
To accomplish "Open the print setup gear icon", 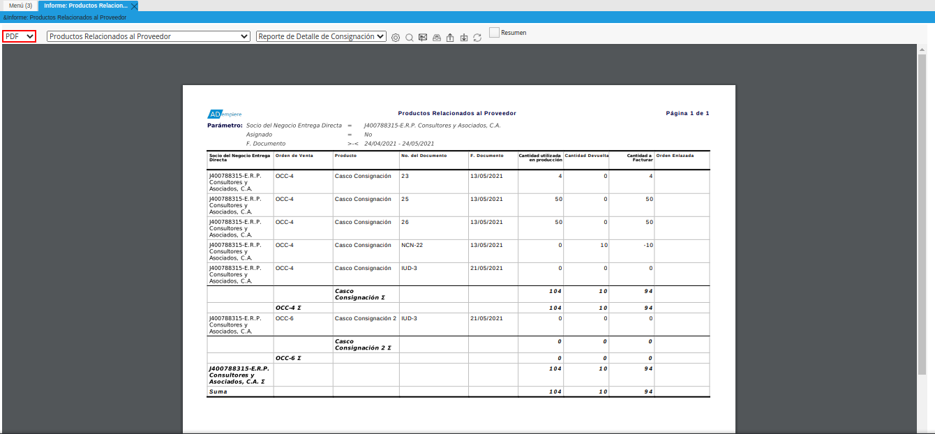I will [x=396, y=36].
